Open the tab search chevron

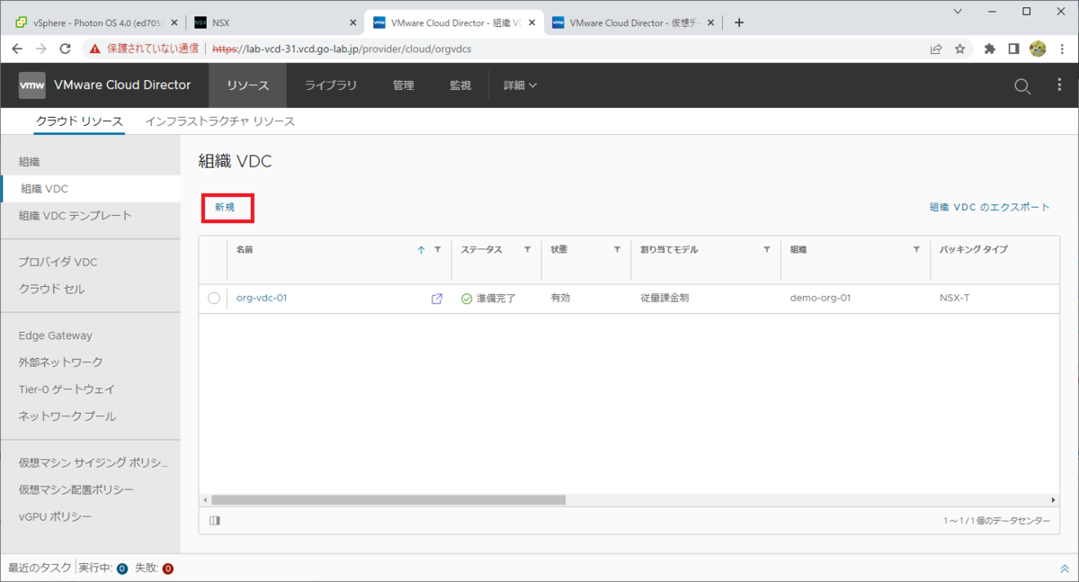(x=958, y=11)
